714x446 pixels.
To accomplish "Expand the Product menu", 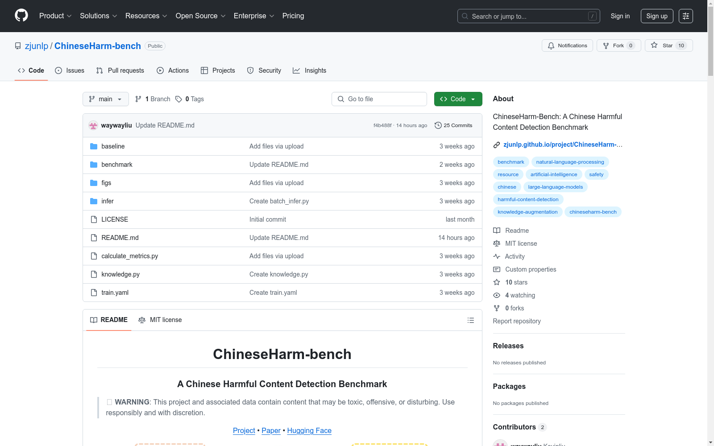I will click(x=55, y=16).
